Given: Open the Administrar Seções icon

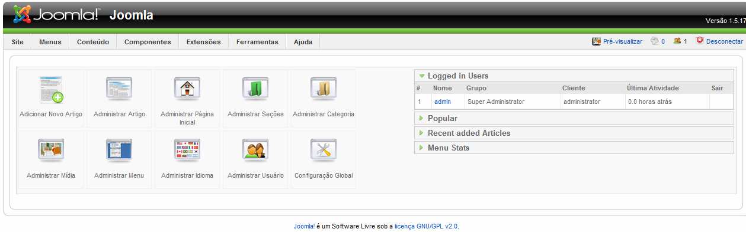Looking at the screenshot, I should click(255, 89).
